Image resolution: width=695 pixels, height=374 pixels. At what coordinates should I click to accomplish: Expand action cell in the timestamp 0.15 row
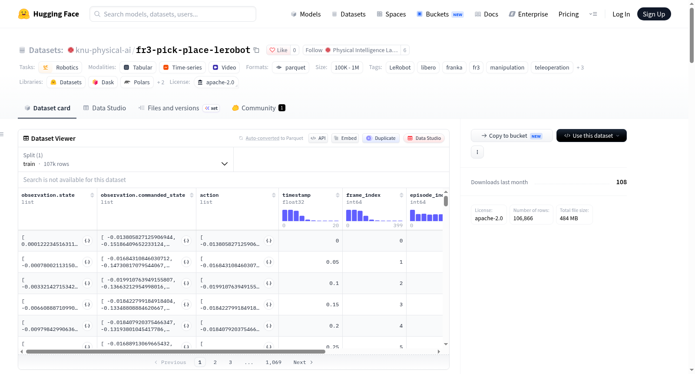pyautogui.click(x=269, y=304)
